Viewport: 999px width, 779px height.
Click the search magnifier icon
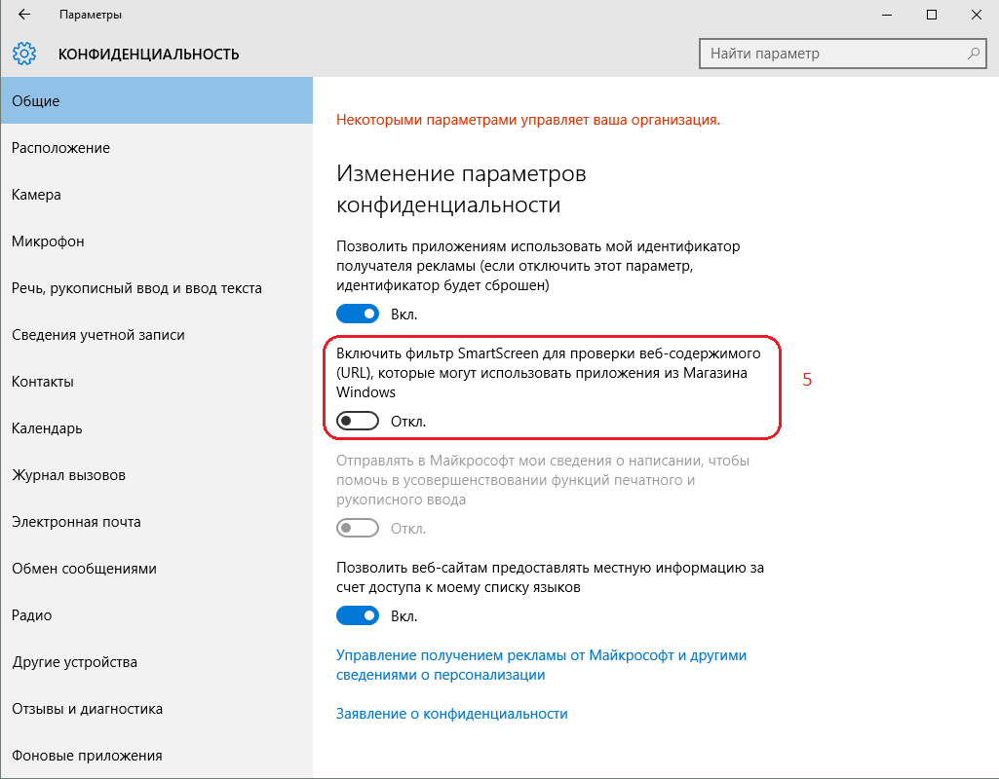click(973, 54)
